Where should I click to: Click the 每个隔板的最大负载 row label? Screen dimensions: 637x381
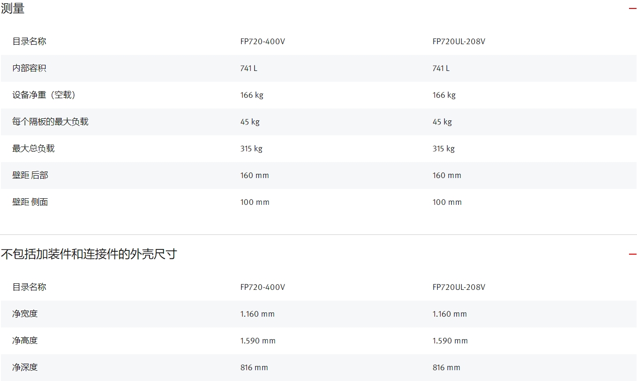tap(50, 122)
